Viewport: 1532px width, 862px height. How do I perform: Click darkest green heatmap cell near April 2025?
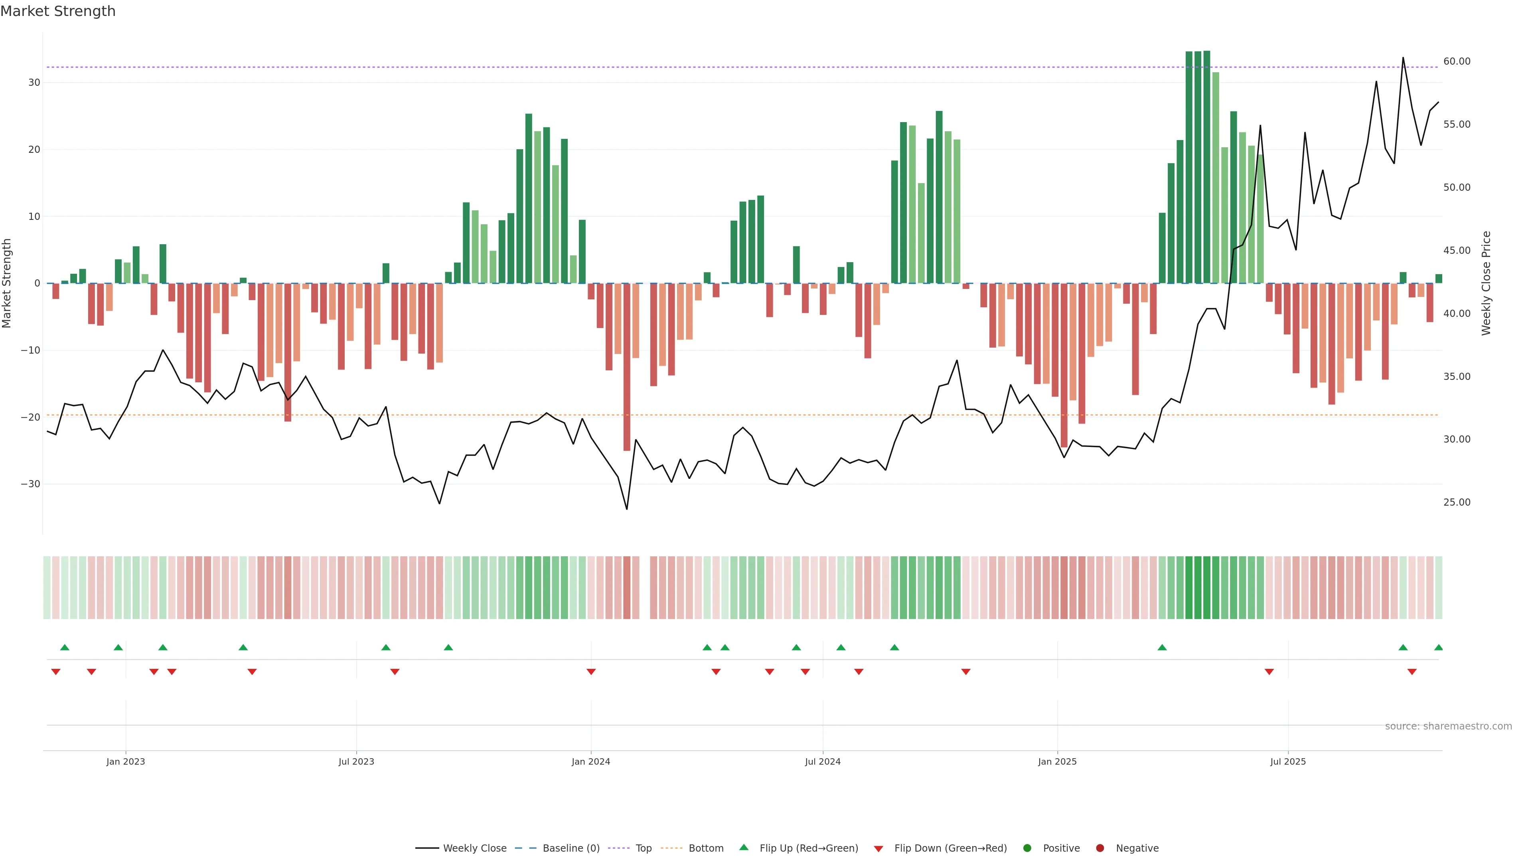click(1198, 587)
